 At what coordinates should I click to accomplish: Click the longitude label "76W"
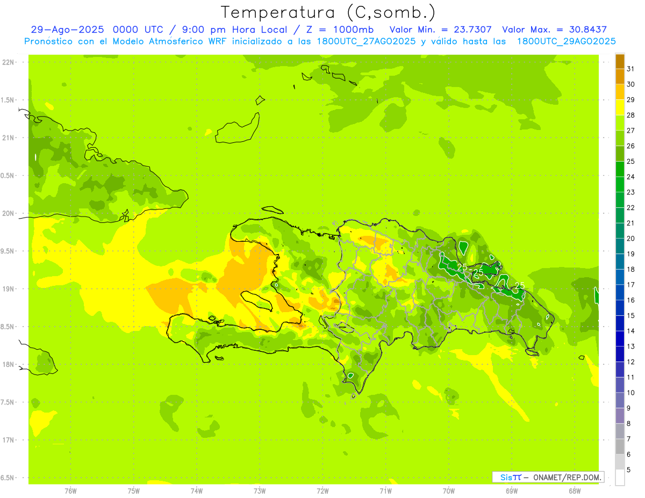tap(70, 491)
